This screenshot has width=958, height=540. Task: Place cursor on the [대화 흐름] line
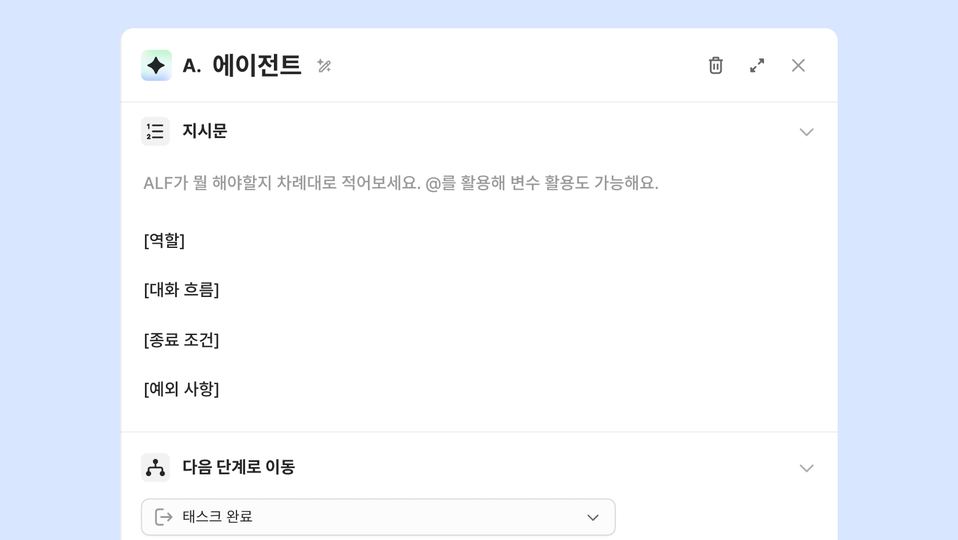(x=181, y=290)
